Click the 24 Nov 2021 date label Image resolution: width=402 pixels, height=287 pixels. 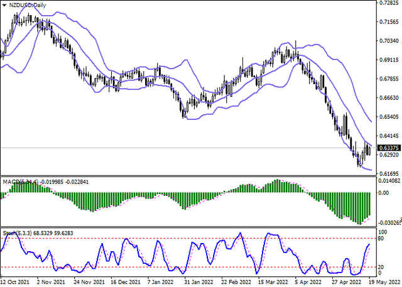click(87, 283)
